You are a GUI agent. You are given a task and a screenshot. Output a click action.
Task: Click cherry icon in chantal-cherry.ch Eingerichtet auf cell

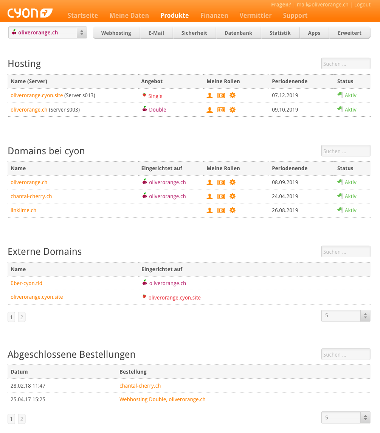coord(144,196)
